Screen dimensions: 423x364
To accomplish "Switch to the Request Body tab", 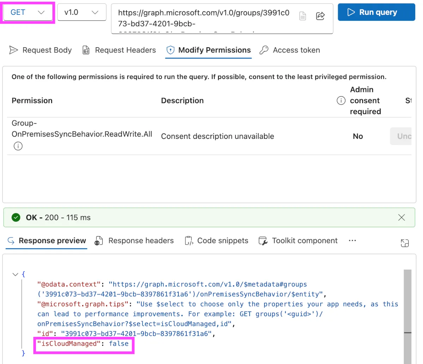I will click(x=41, y=50).
